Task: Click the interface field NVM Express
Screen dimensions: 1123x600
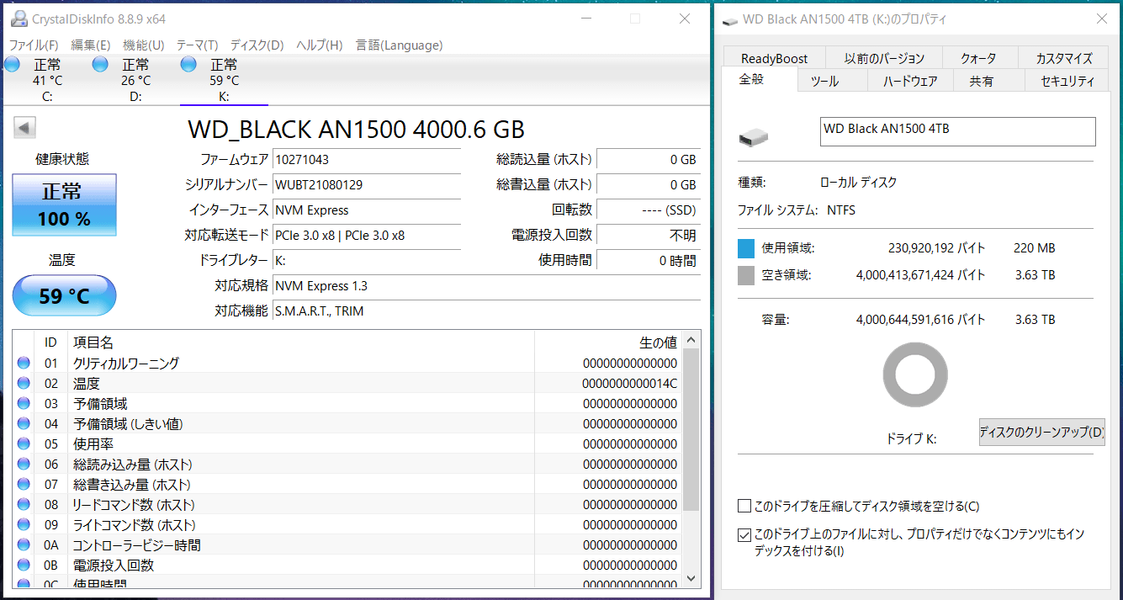Action: [x=367, y=210]
